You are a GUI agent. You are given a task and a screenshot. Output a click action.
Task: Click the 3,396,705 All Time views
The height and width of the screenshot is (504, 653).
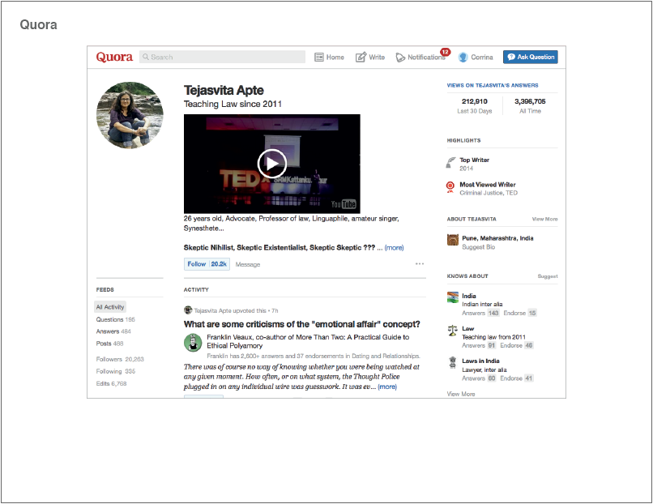(530, 106)
